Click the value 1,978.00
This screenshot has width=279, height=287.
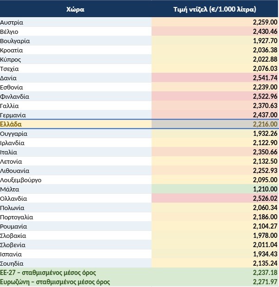pos(265,236)
